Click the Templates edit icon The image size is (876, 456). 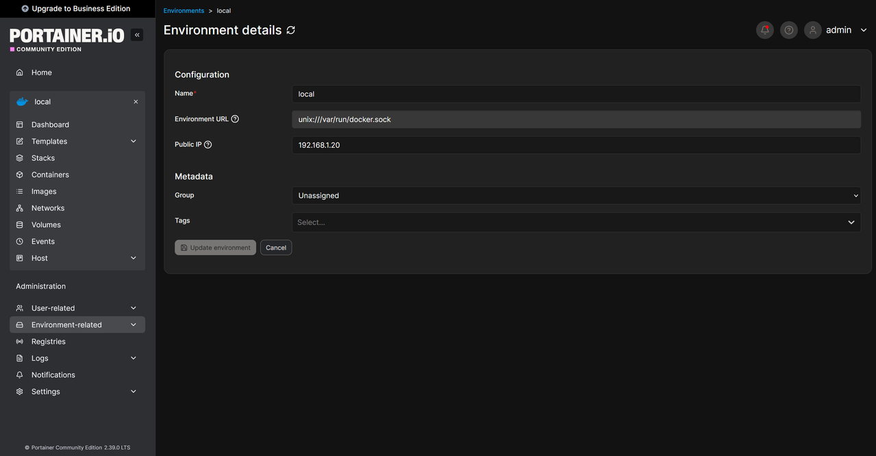[x=20, y=141]
